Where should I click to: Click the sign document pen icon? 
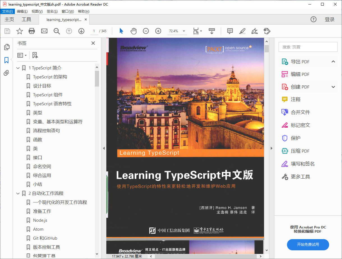pos(255,31)
